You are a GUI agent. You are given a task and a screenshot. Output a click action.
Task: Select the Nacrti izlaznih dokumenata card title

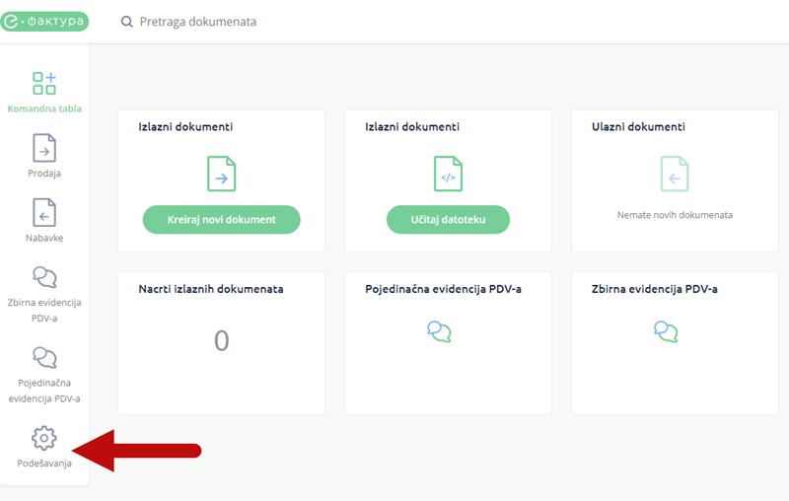point(211,289)
